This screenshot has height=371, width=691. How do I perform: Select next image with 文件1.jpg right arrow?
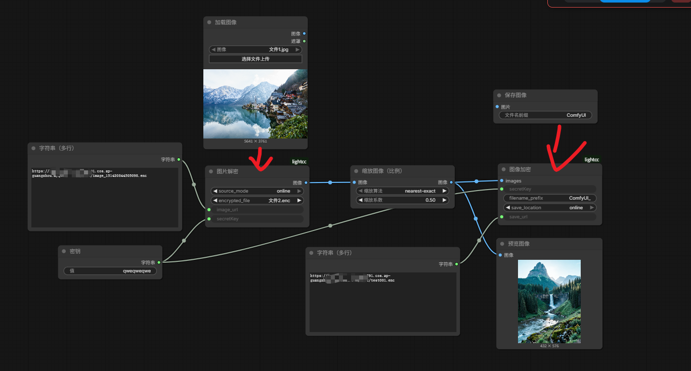coord(297,50)
